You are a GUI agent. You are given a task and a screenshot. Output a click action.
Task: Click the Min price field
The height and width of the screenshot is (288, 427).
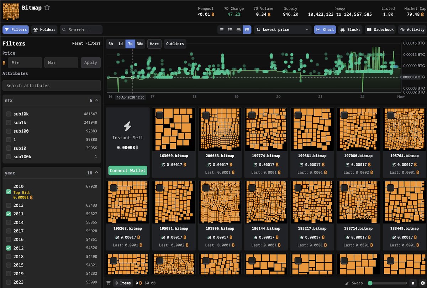point(25,63)
